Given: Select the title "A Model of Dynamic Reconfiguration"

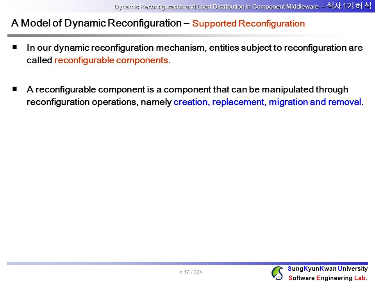Looking at the screenshot, I should pos(96,23).
